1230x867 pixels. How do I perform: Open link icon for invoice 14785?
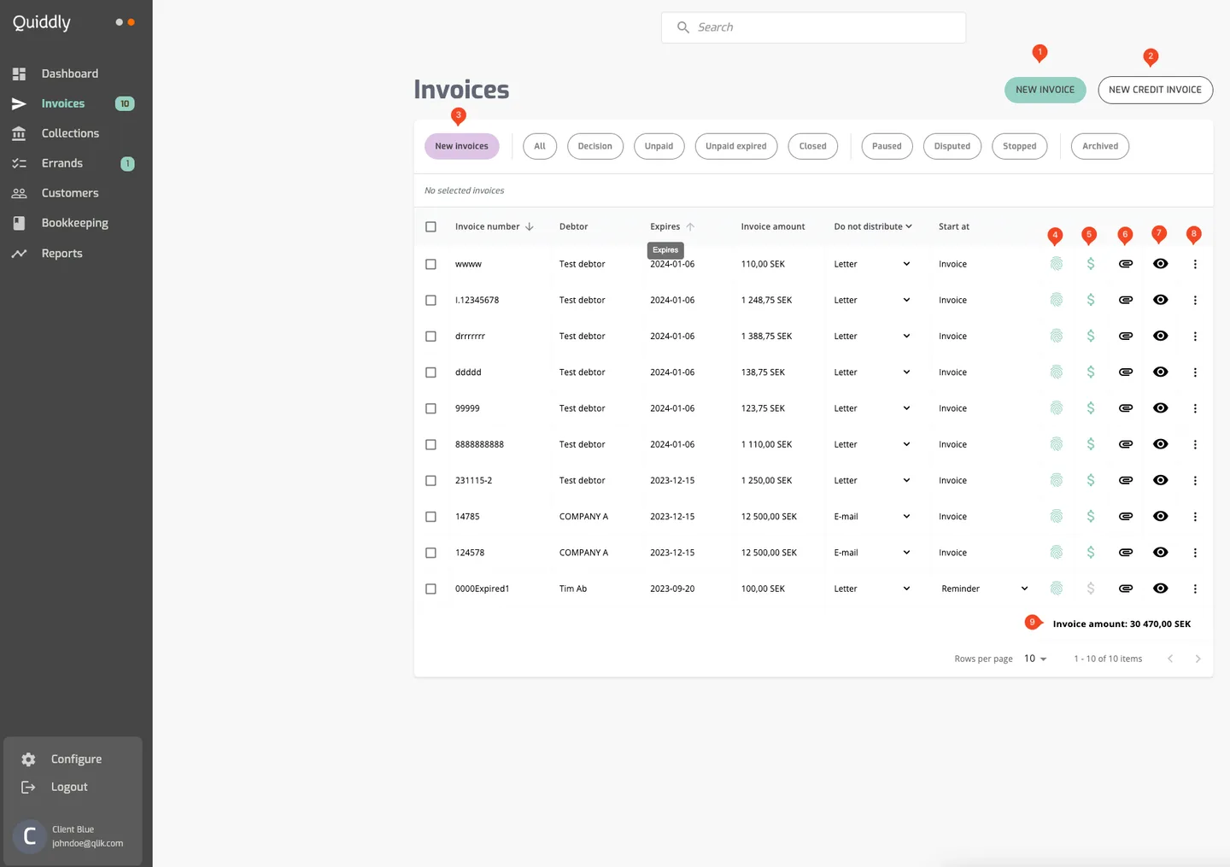[1126, 517]
